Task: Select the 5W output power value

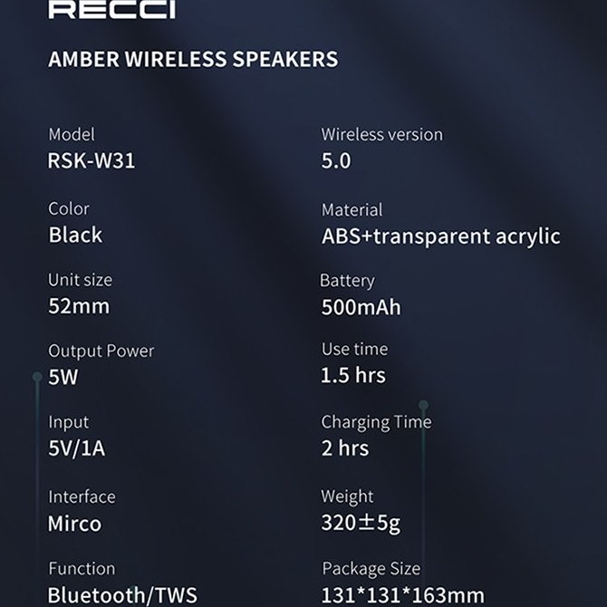Action: (x=63, y=378)
